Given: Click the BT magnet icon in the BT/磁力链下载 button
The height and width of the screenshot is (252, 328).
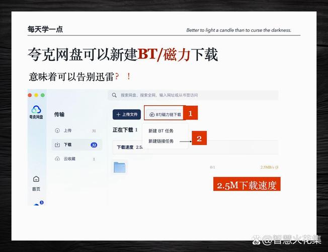Looking at the screenshot, I should 152,114.
